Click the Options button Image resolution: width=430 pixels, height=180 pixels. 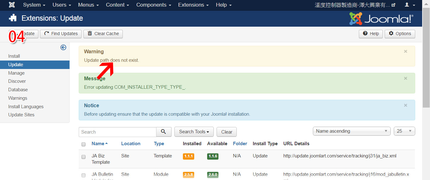(x=400, y=34)
